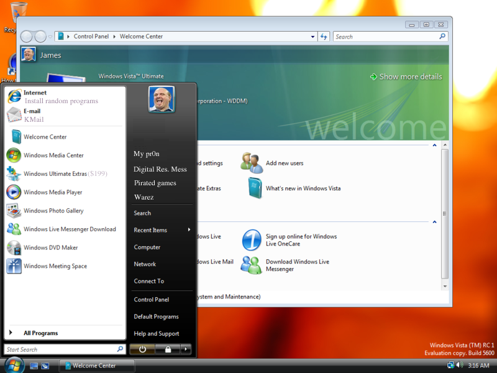Screen dimensions: 497x373
Task: Expand the shutdown options arrow
Action: pyautogui.click(x=186, y=349)
